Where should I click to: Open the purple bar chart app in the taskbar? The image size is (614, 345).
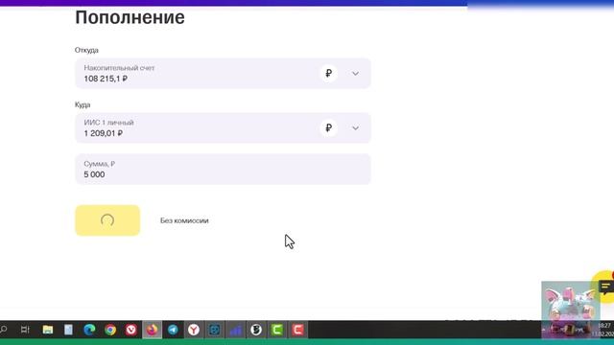point(235,330)
